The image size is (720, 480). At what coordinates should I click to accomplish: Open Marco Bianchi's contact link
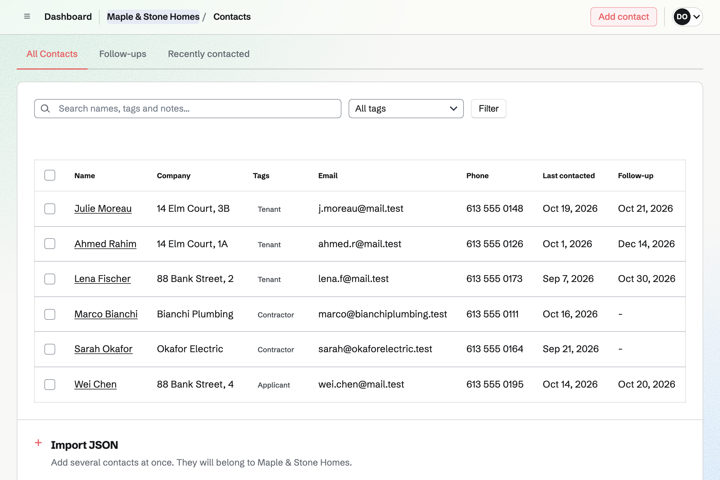click(106, 314)
